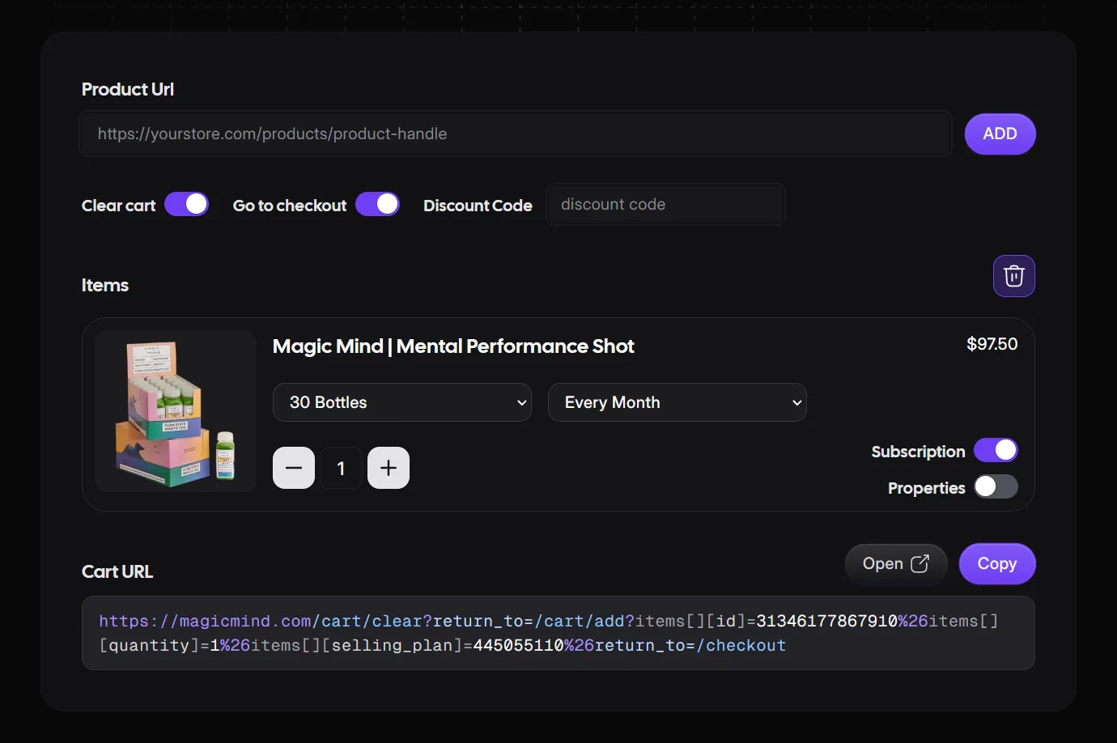Focus the discount code input field

click(665, 204)
